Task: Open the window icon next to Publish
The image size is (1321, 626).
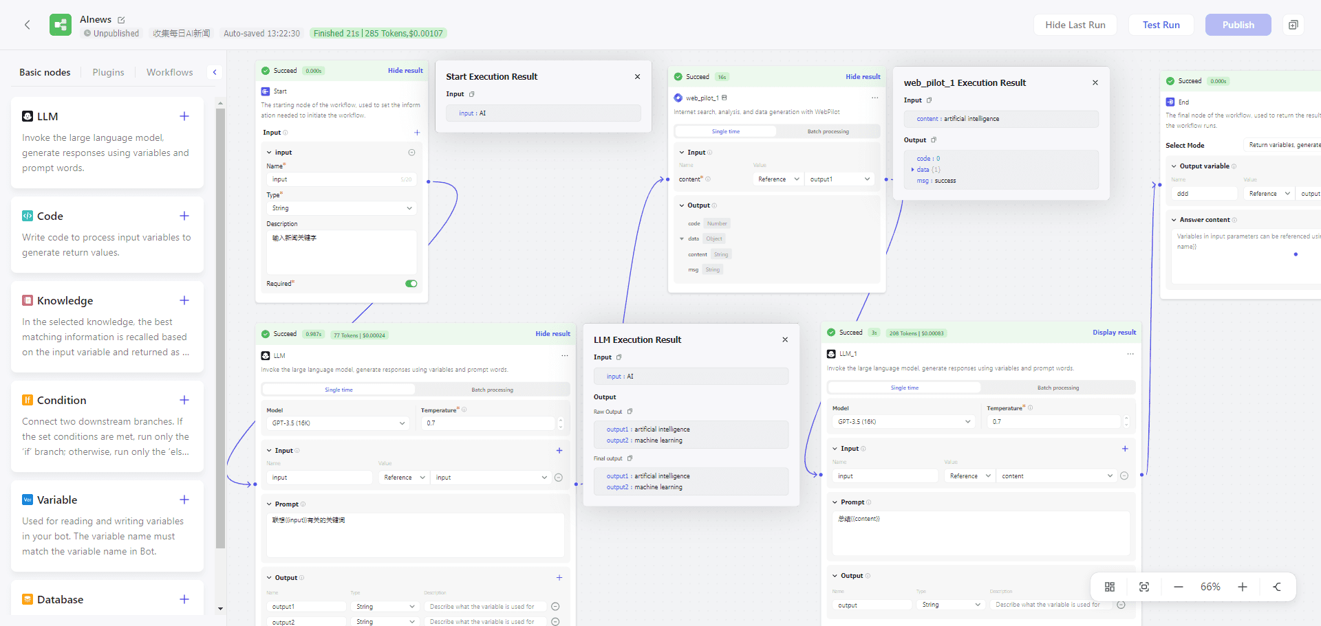Action: (x=1293, y=25)
